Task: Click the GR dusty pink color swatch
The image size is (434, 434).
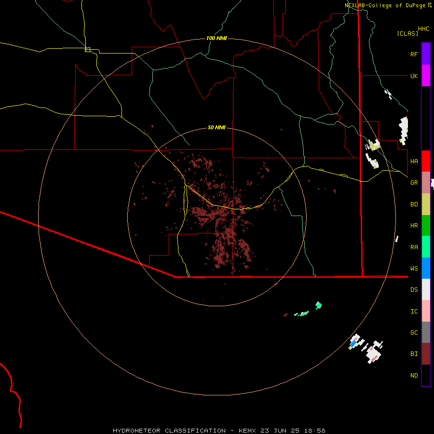Action: pos(426,183)
